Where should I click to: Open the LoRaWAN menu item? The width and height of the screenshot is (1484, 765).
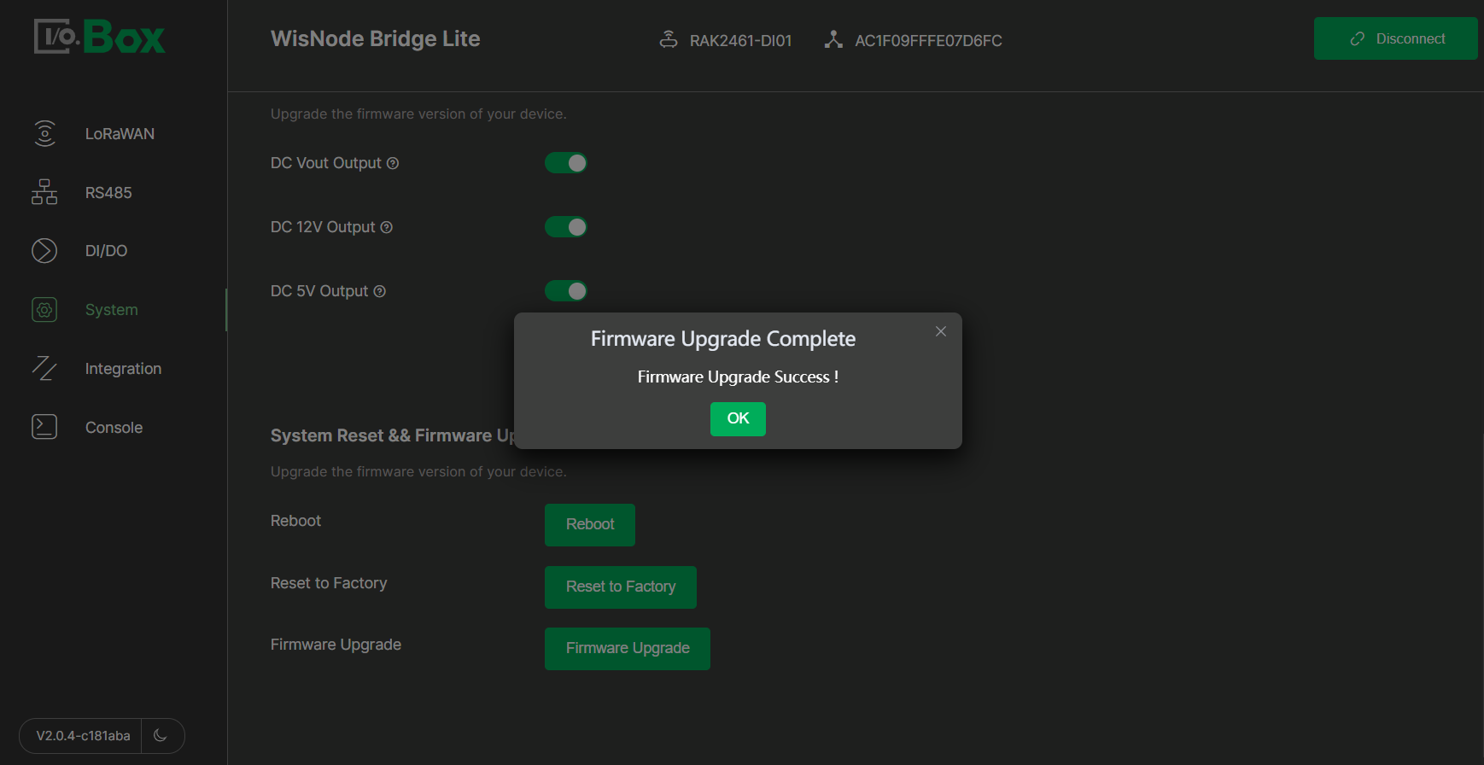pyautogui.click(x=120, y=134)
